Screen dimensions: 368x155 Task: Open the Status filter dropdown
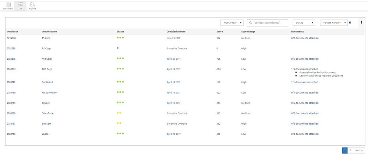click(304, 23)
